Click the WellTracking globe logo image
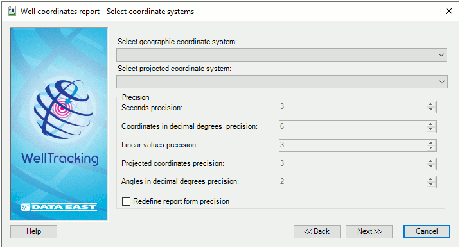460x248 pixels. coord(64,109)
